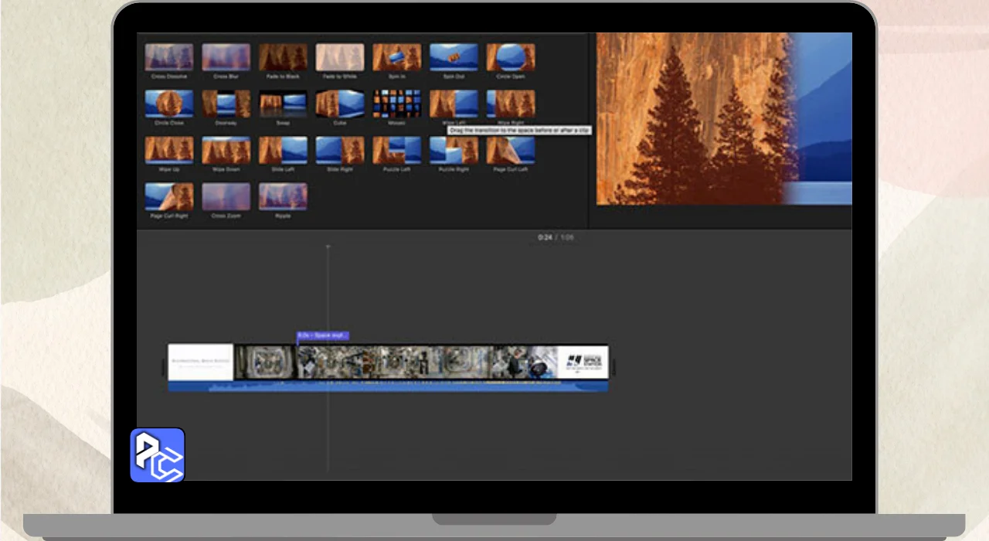
Task: Select the Doorway transition
Action: (226, 104)
